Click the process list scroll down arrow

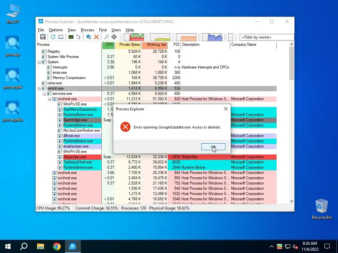click(291, 201)
